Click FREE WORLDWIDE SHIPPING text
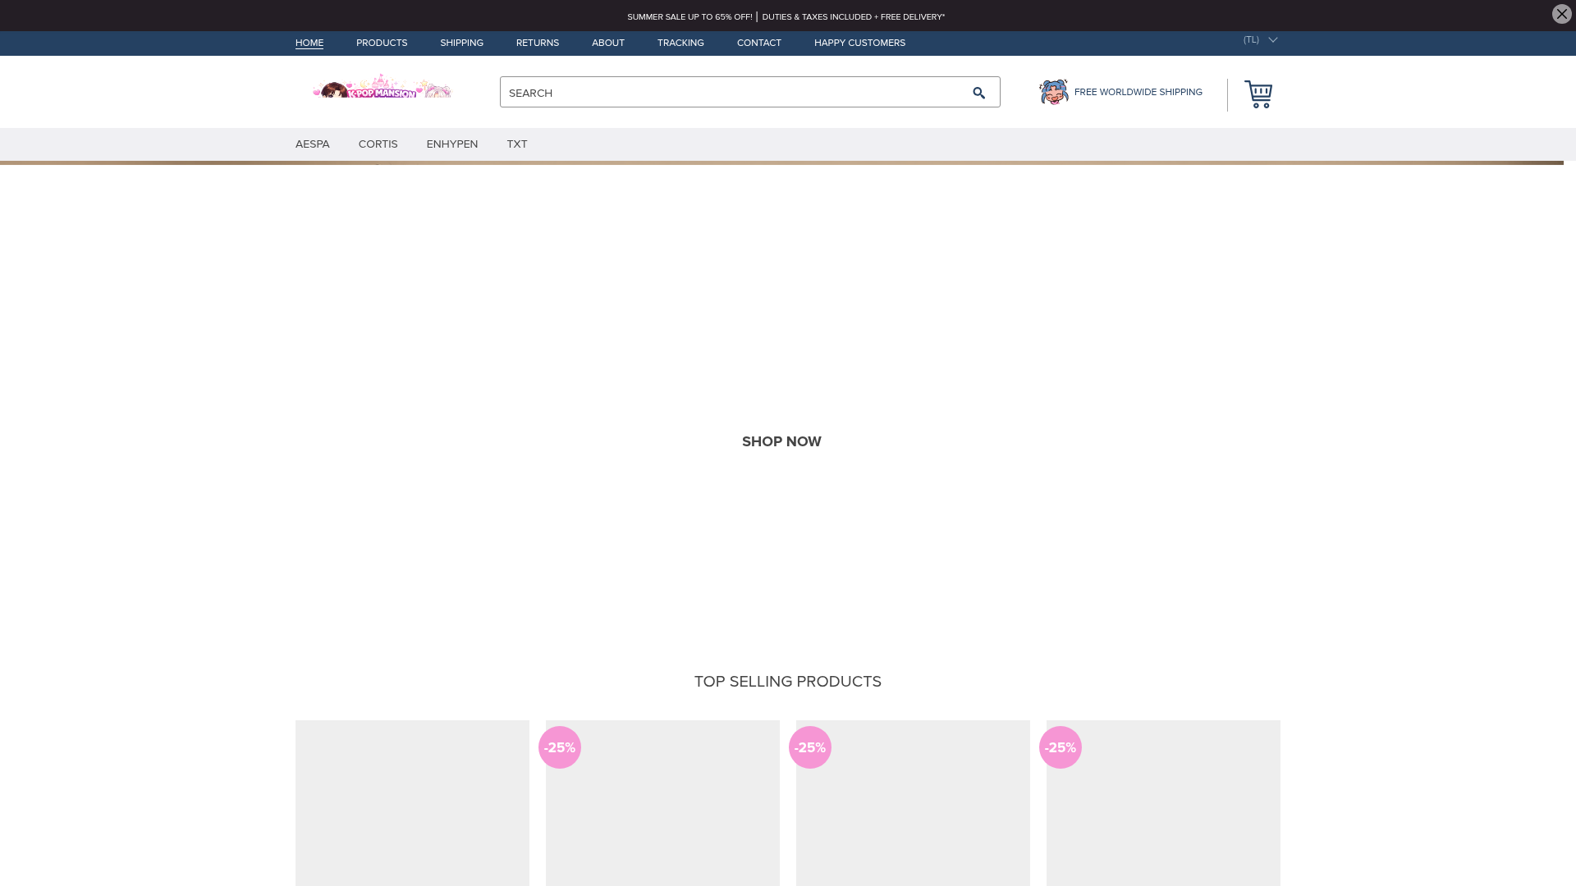The height and width of the screenshot is (886, 1576). [1138, 92]
